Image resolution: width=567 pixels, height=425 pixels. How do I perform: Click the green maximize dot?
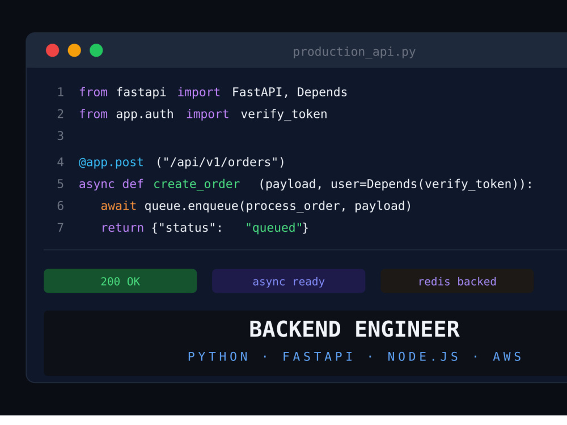click(96, 50)
